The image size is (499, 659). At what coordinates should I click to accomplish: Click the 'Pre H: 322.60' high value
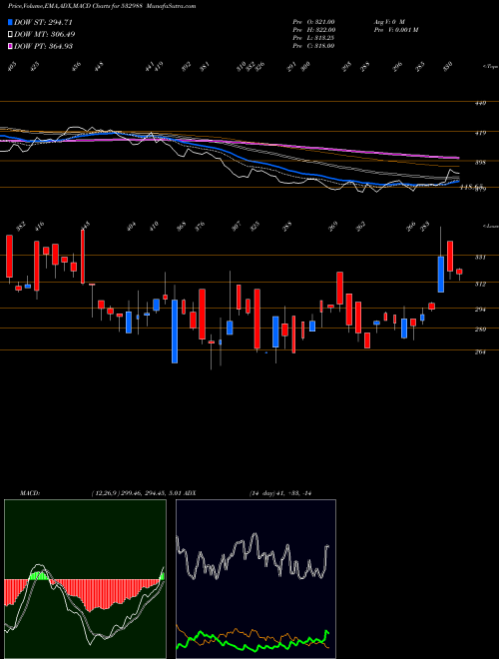313,30
